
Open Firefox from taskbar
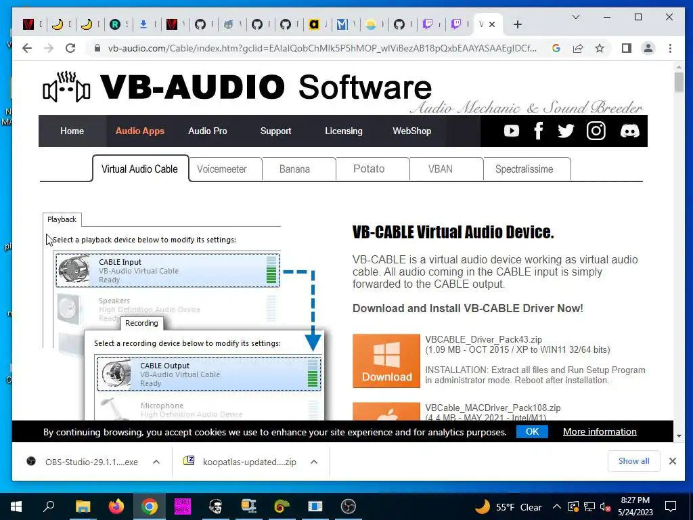coord(116,506)
